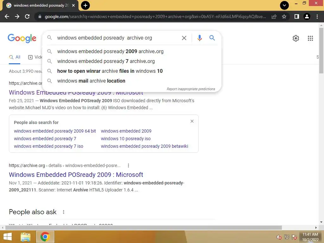
Task: Click the horizontal scrollbar thumb
Action: point(144,228)
